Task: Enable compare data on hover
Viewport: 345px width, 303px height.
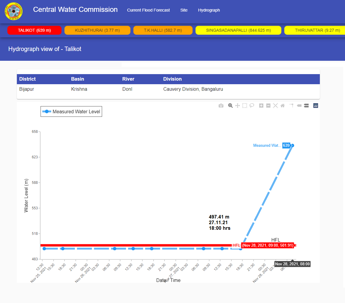Action: tap(306, 106)
